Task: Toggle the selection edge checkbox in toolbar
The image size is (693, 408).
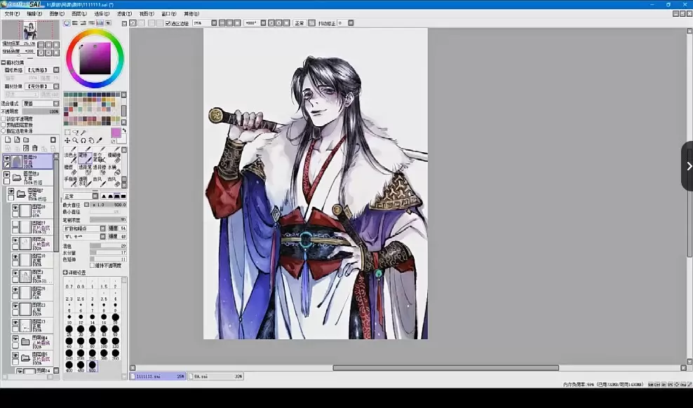Action: click(x=168, y=23)
